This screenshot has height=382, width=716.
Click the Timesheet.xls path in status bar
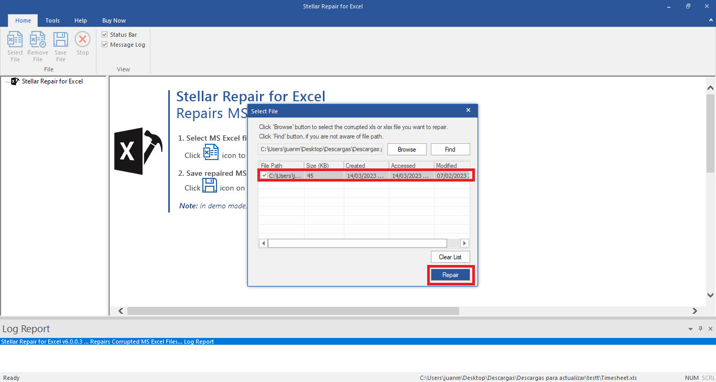point(528,378)
